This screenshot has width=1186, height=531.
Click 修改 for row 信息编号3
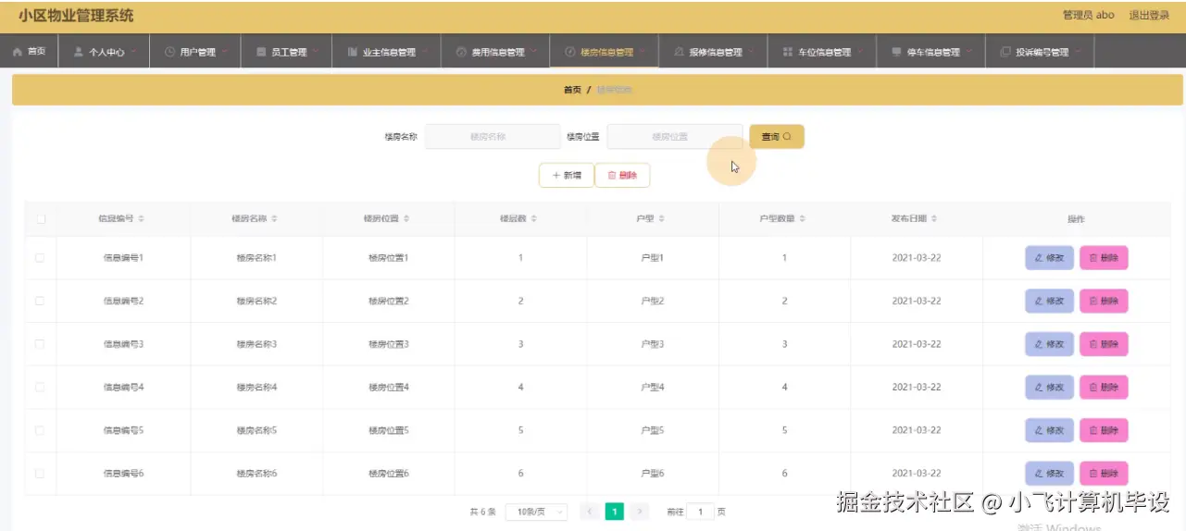click(x=1049, y=344)
